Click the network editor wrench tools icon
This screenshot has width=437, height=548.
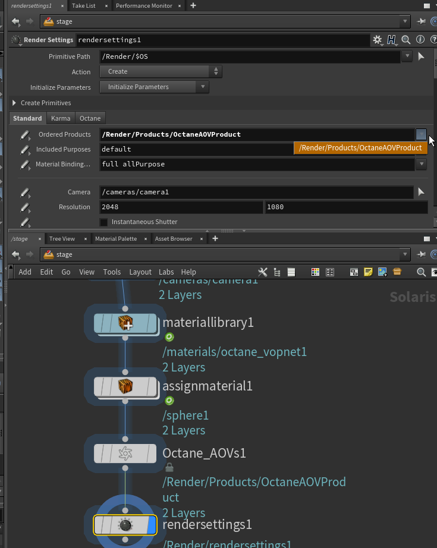(x=263, y=272)
